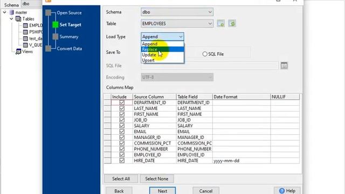Click the Open Source step marker
345x194 pixels.
tap(48, 13)
